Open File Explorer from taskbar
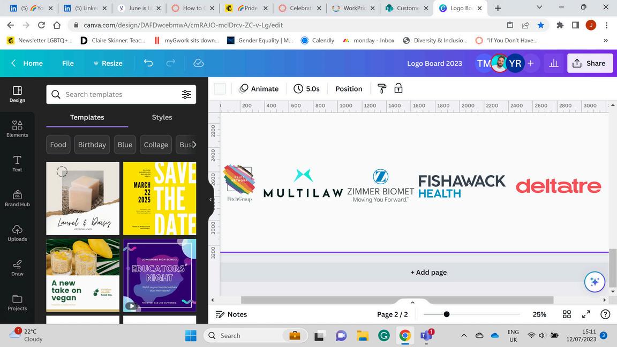 pyautogui.click(x=363, y=336)
